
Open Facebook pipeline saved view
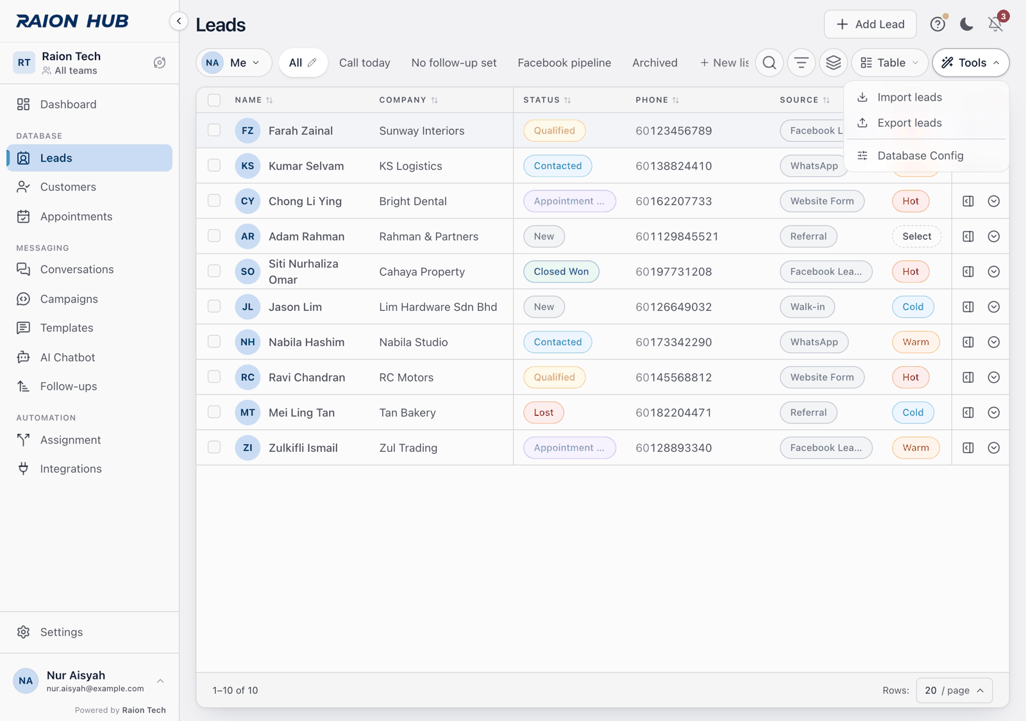click(x=564, y=63)
